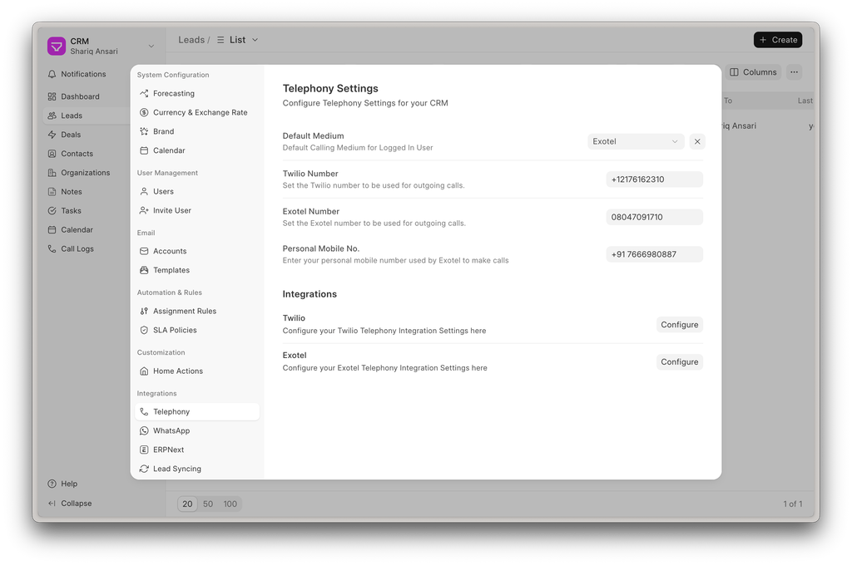The height and width of the screenshot is (565, 852).
Task: Configure the Twilio integration
Action: tap(679, 325)
